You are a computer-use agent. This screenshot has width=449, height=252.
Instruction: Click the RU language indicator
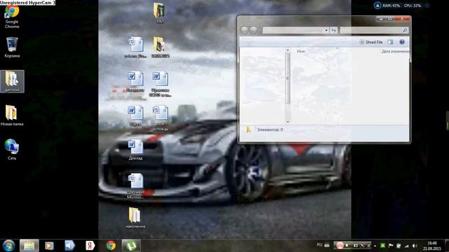pos(320,245)
